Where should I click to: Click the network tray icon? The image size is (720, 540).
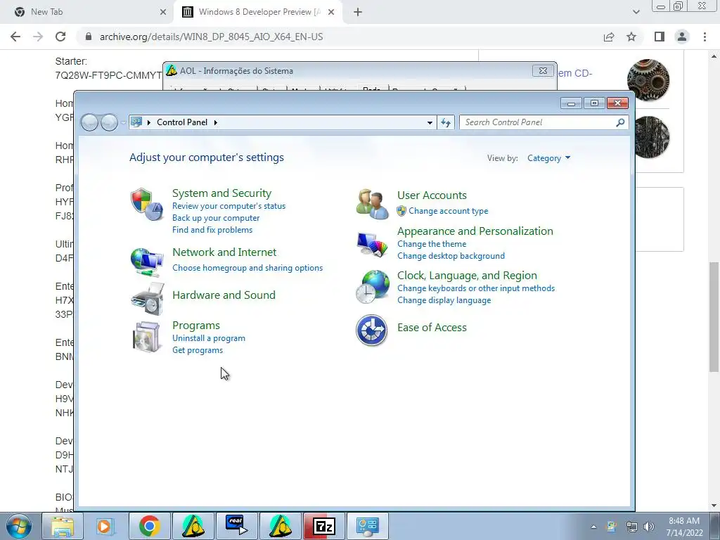(x=632, y=527)
